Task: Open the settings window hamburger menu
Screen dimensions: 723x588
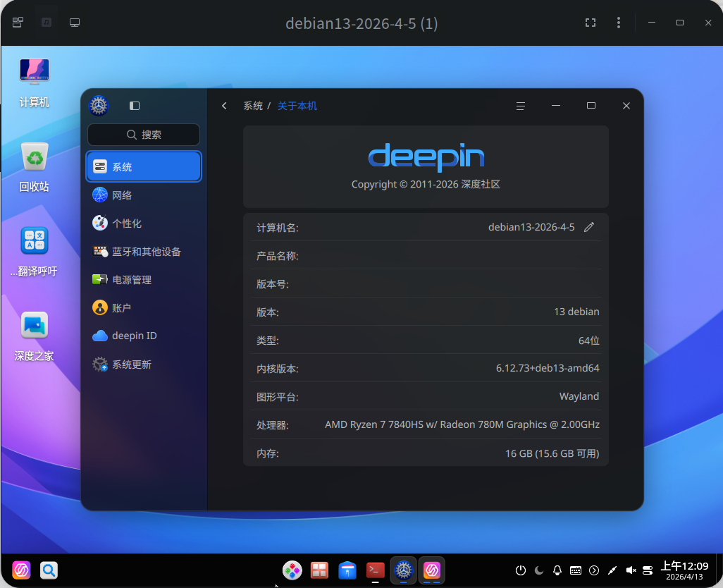Action: coord(521,106)
